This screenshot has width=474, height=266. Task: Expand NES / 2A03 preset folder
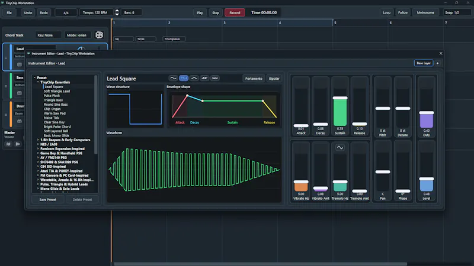38,144
